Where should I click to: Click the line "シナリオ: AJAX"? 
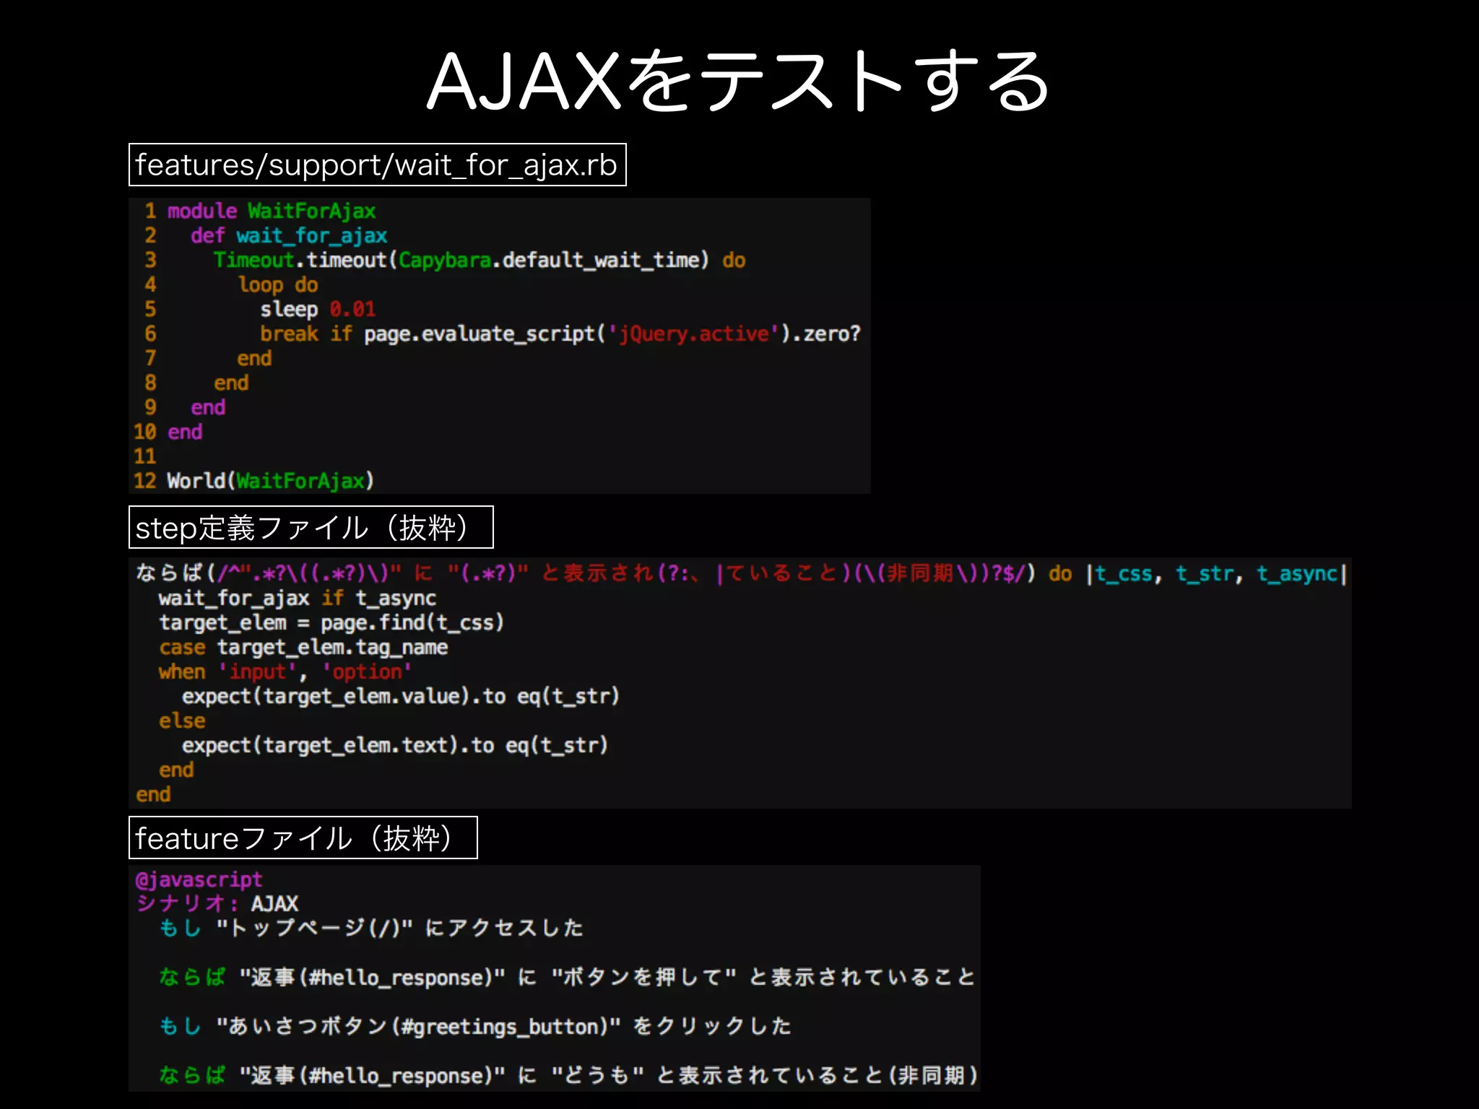[x=217, y=903]
